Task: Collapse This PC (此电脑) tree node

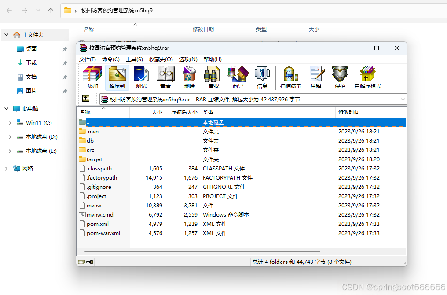Action: pos(6,109)
